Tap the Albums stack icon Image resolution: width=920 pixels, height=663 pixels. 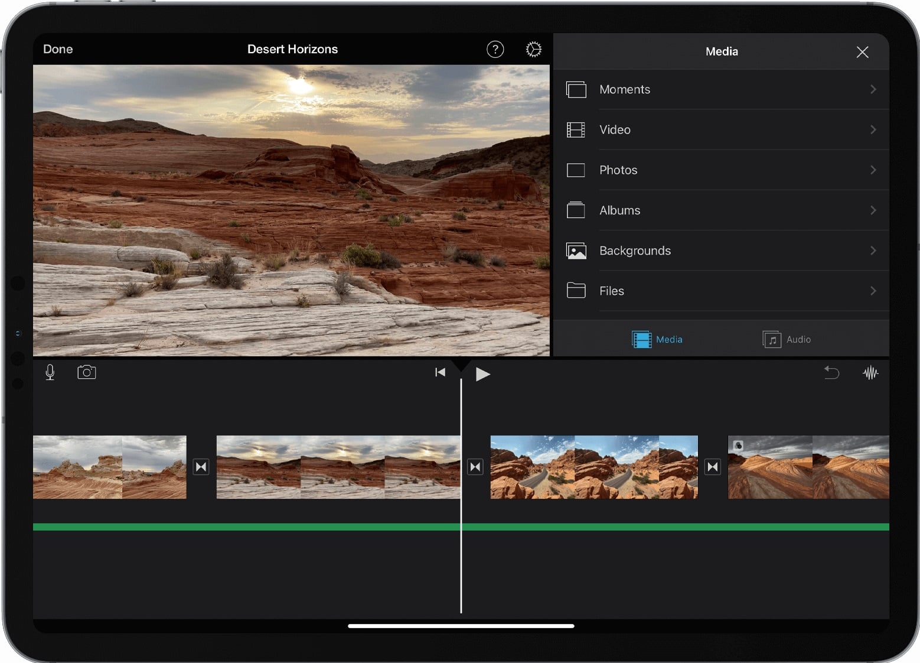pos(576,210)
